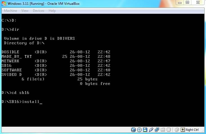
Task: Open the Machine menu
Action: point(10,11)
